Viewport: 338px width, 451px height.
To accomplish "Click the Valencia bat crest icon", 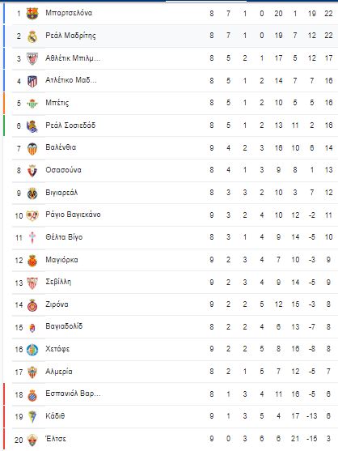I will (x=32, y=148).
